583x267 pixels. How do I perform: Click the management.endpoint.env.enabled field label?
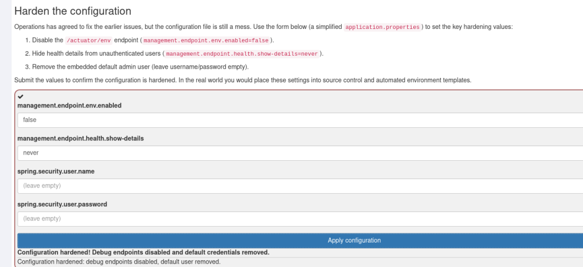point(69,105)
